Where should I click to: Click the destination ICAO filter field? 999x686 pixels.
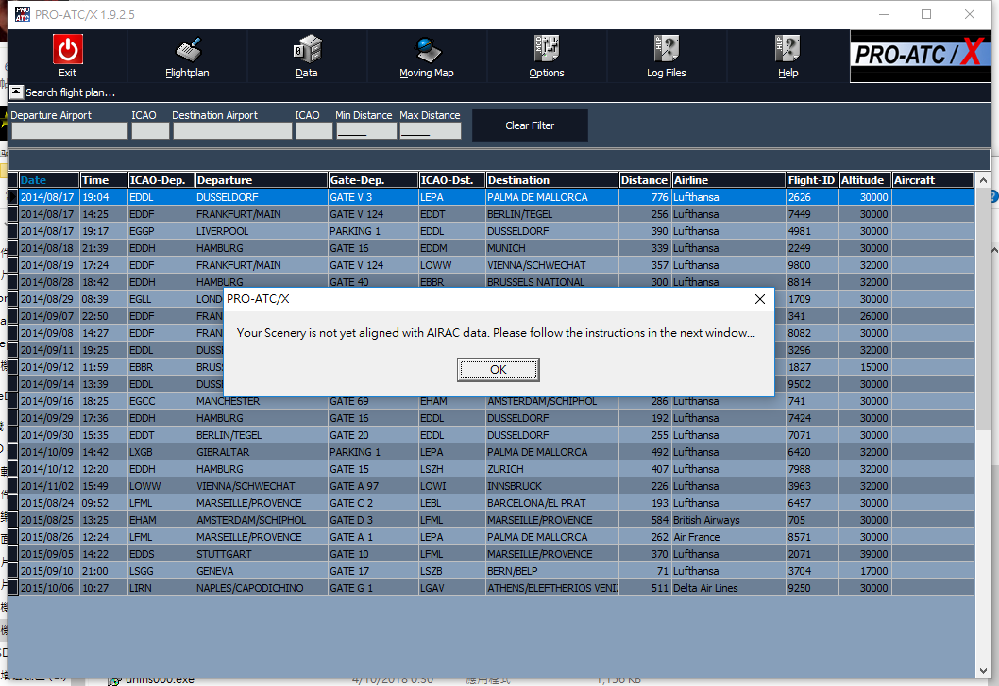[x=314, y=130]
